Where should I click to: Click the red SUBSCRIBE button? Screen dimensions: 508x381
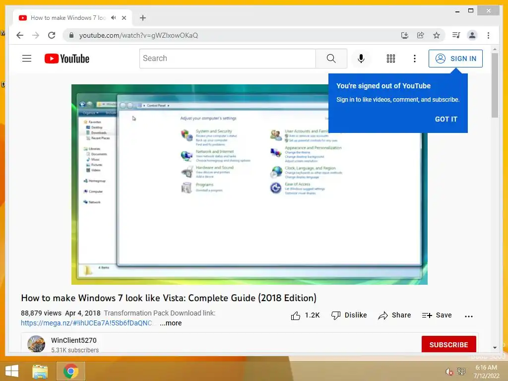(448, 344)
